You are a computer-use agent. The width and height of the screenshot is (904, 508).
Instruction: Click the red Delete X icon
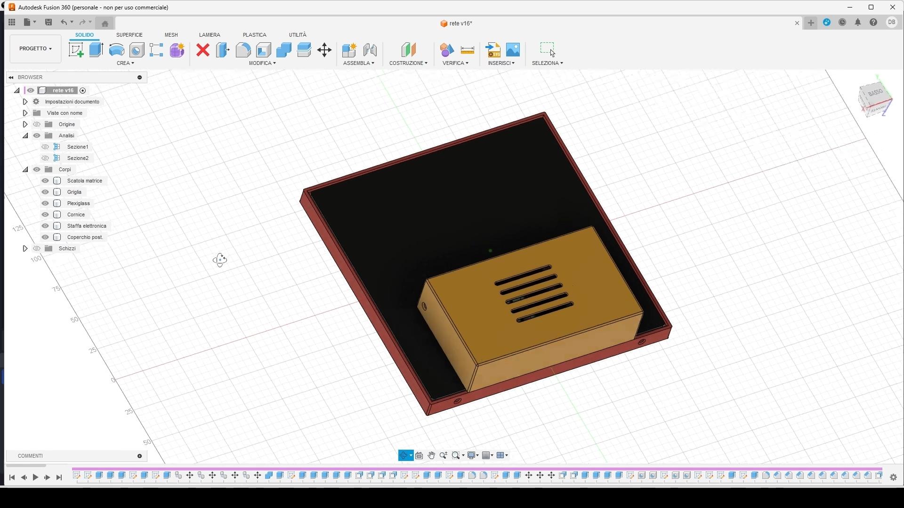tap(203, 50)
